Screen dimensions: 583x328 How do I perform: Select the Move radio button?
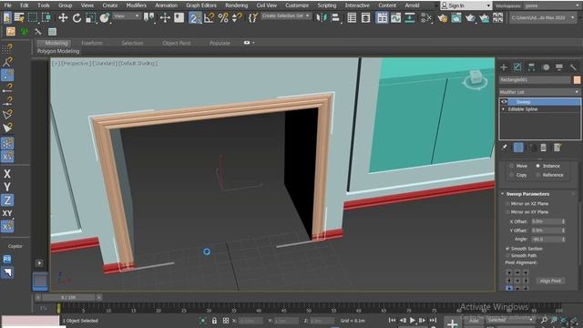click(x=512, y=166)
